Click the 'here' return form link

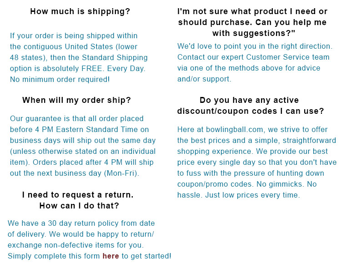tap(110, 256)
